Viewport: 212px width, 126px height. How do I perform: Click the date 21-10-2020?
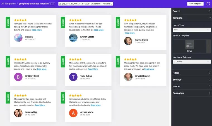coord(140,43)
